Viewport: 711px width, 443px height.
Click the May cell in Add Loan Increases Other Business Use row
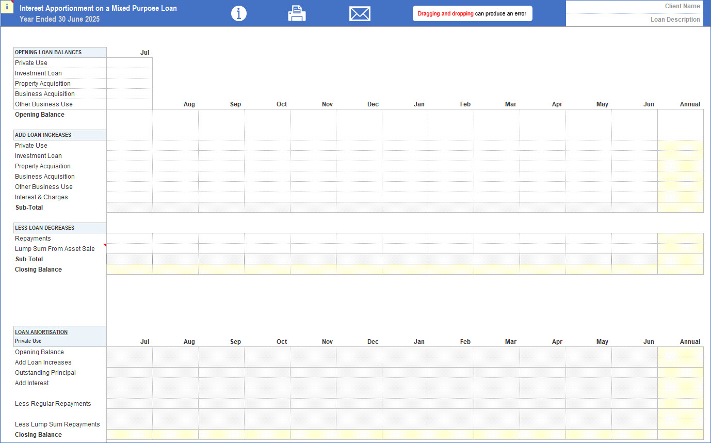click(589, 187)
